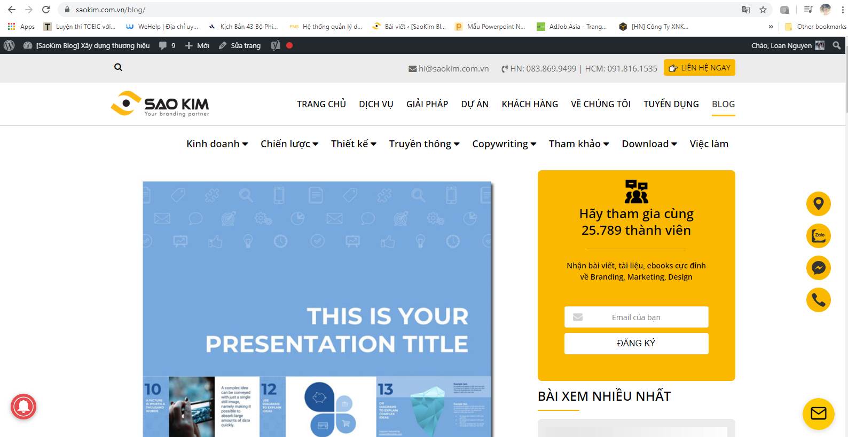Go to the DỊCH VỤ menu item
Screen dimensions: 848x437
tap(376, 104)
